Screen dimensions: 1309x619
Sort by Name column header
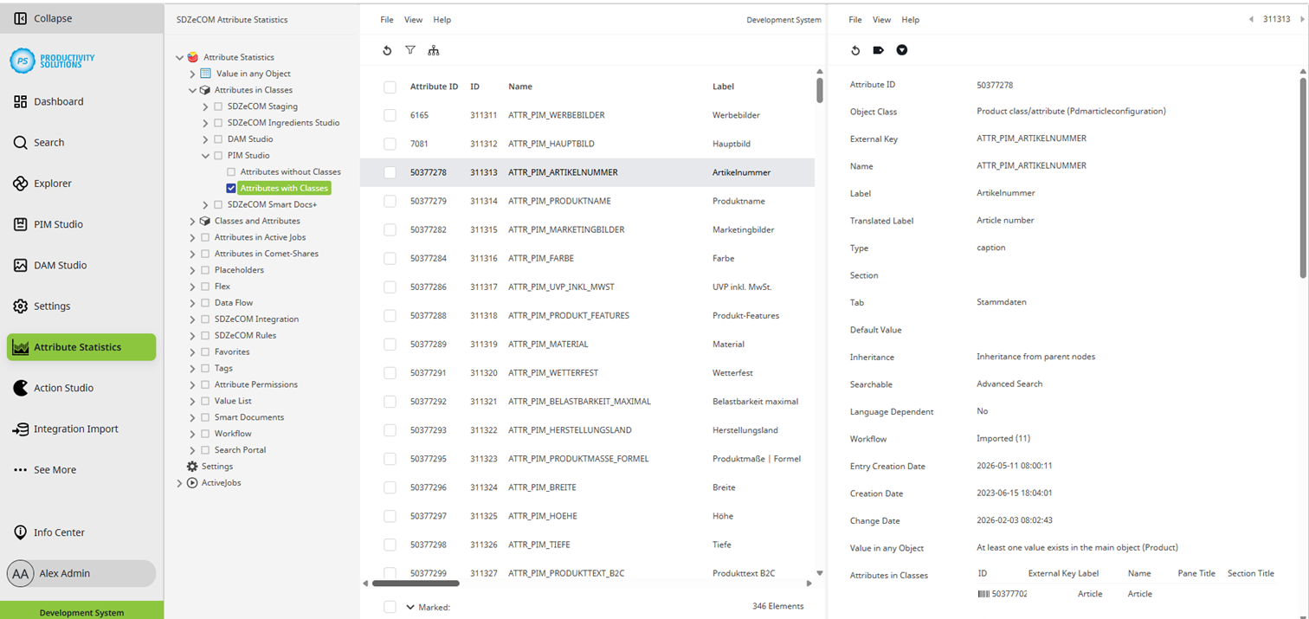click(x=520, y=87)
